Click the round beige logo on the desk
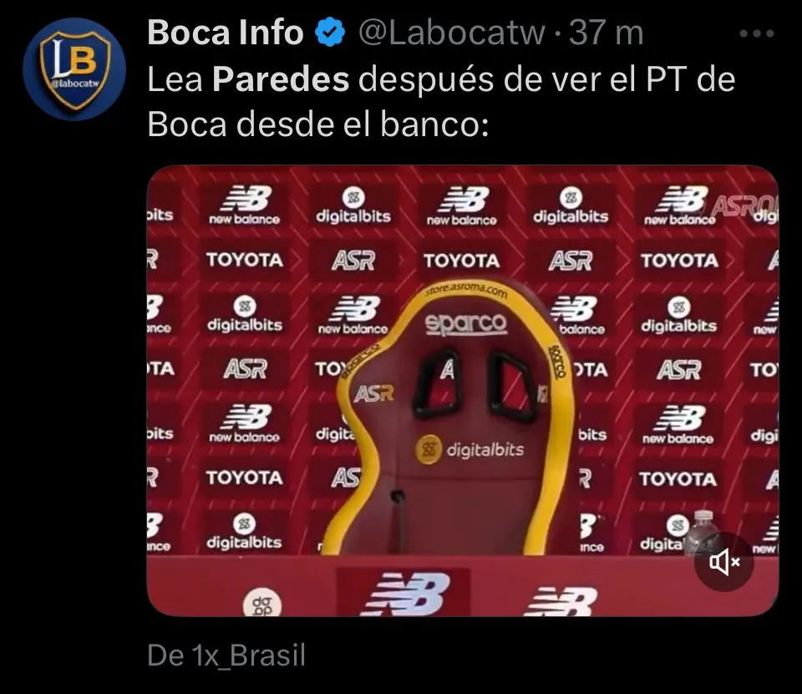 [261, 604]
